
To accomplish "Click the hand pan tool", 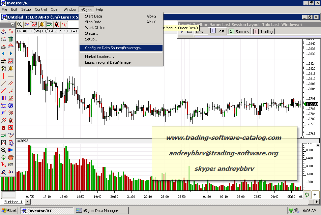I will 11,157.
